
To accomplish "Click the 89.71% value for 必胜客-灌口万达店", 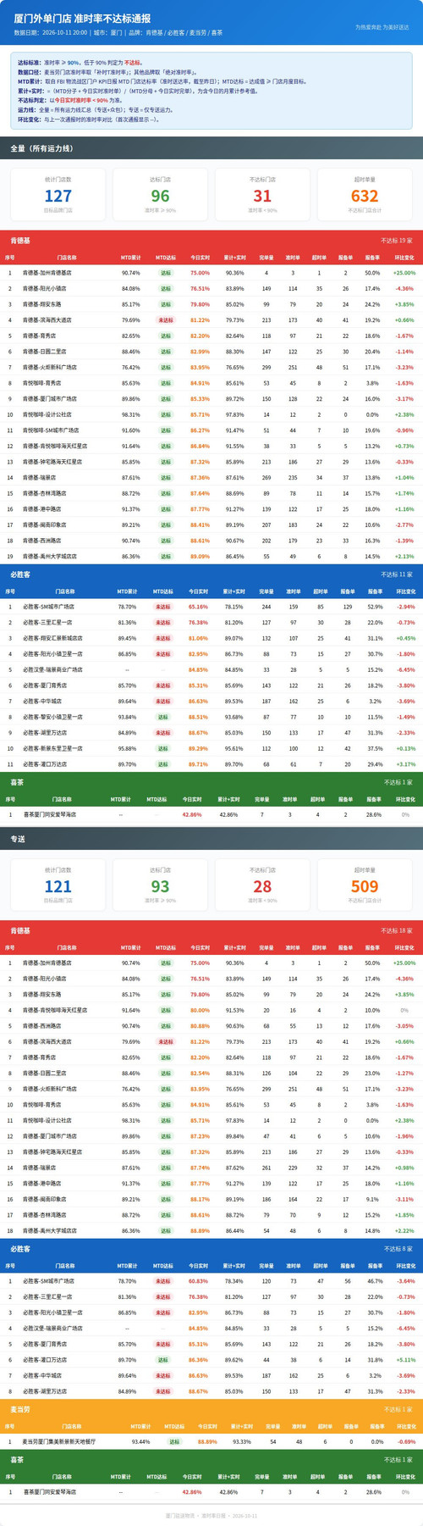I will (198, 764).
